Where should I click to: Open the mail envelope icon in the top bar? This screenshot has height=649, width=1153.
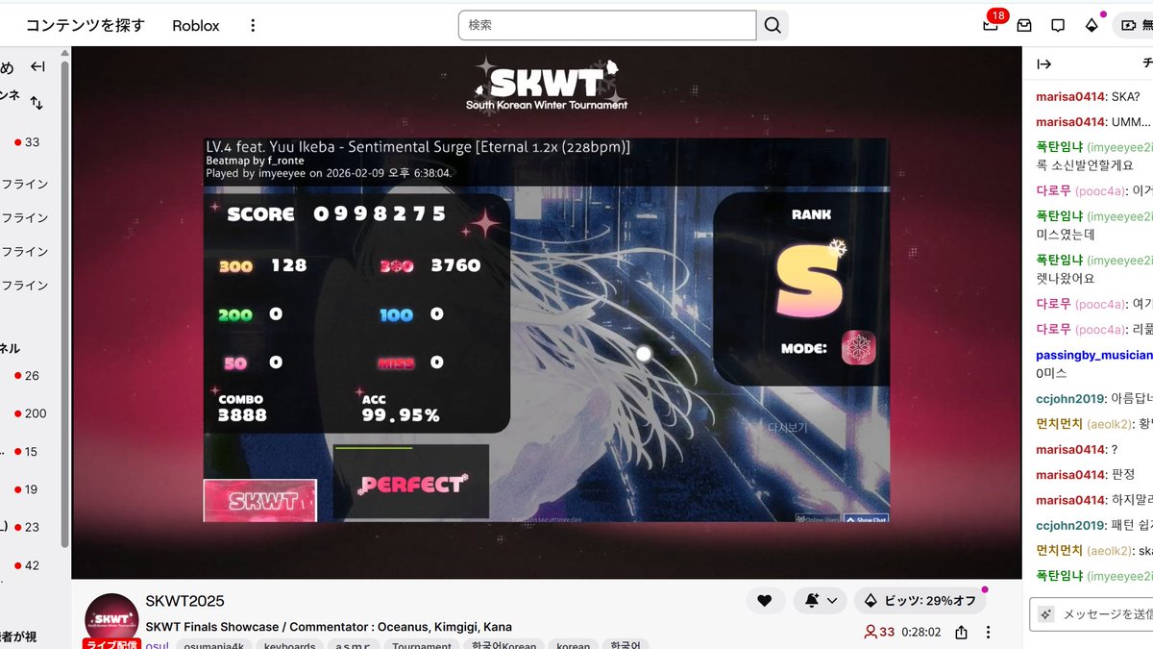[x=1024, y=26]
